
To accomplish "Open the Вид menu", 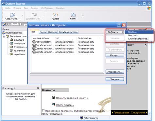I will pos(26,8).
